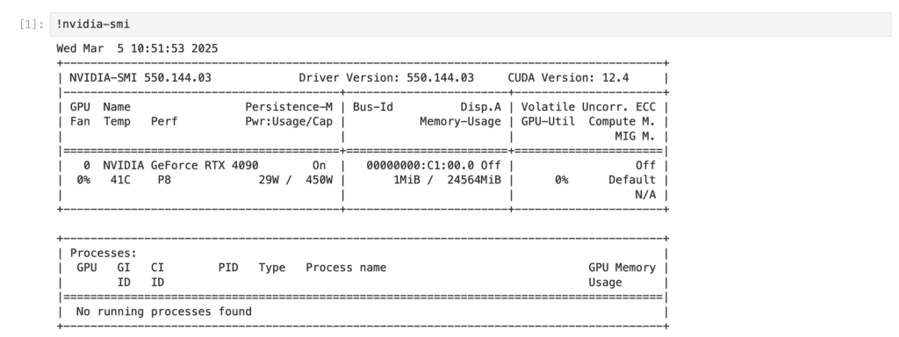Click the NVIDIA GeForce RTX 4090 name

pos(181,166)
